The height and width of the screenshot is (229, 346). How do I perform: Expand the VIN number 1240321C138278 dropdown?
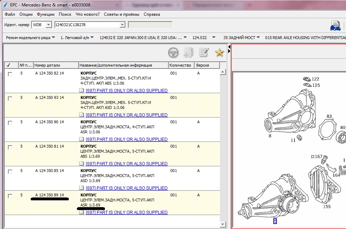click(x=122, y=25)
